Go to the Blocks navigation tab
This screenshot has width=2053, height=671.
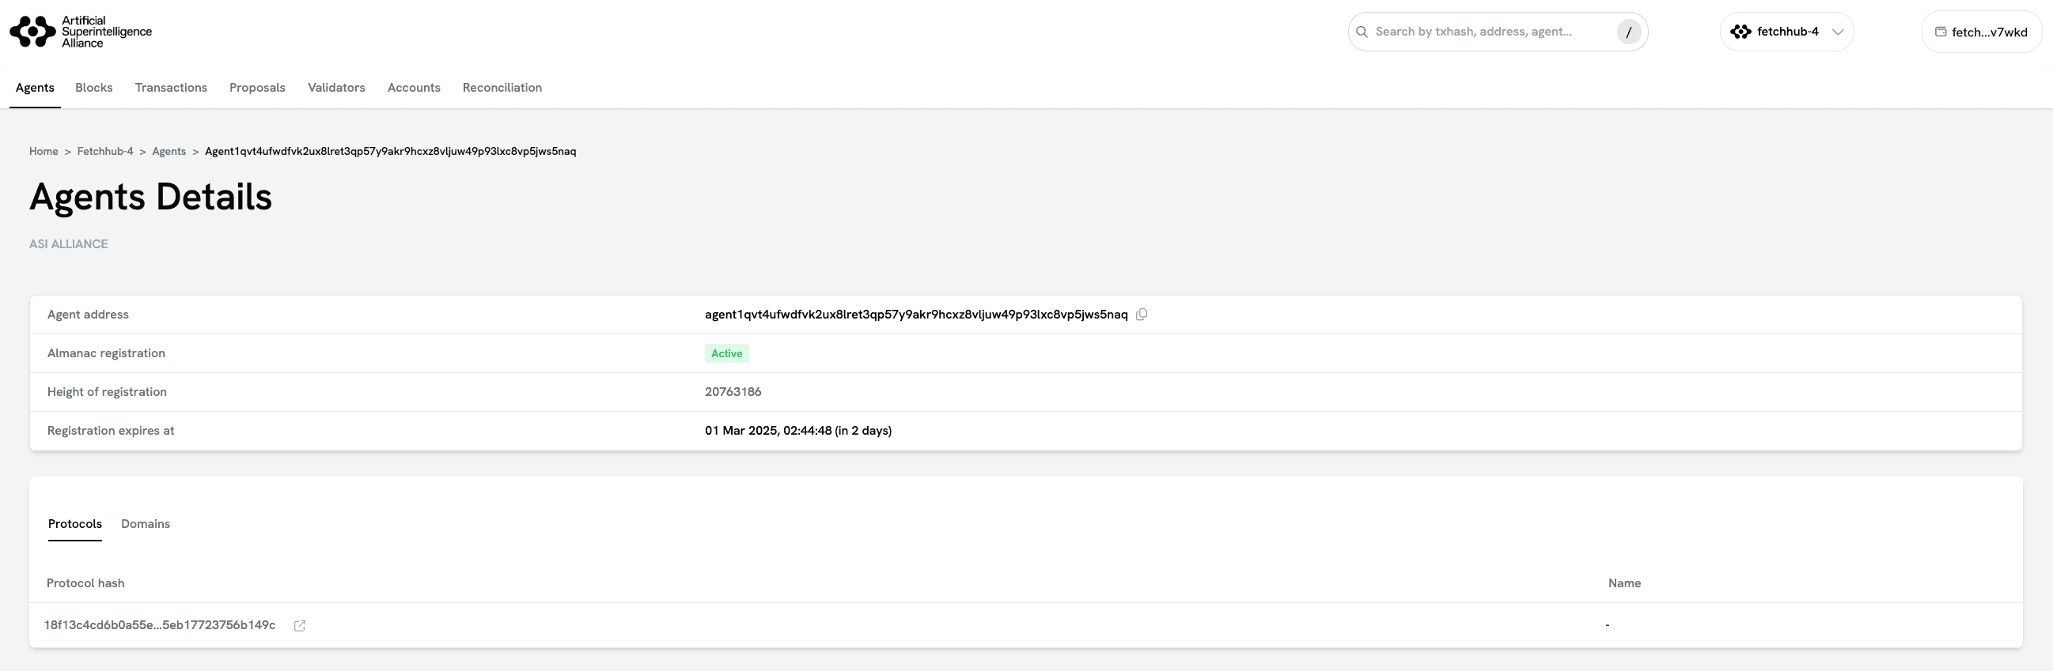click(x=94, y=88)
